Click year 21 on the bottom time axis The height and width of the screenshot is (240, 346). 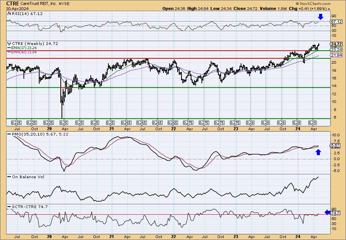pyautogui.click(x=111, y=237)
